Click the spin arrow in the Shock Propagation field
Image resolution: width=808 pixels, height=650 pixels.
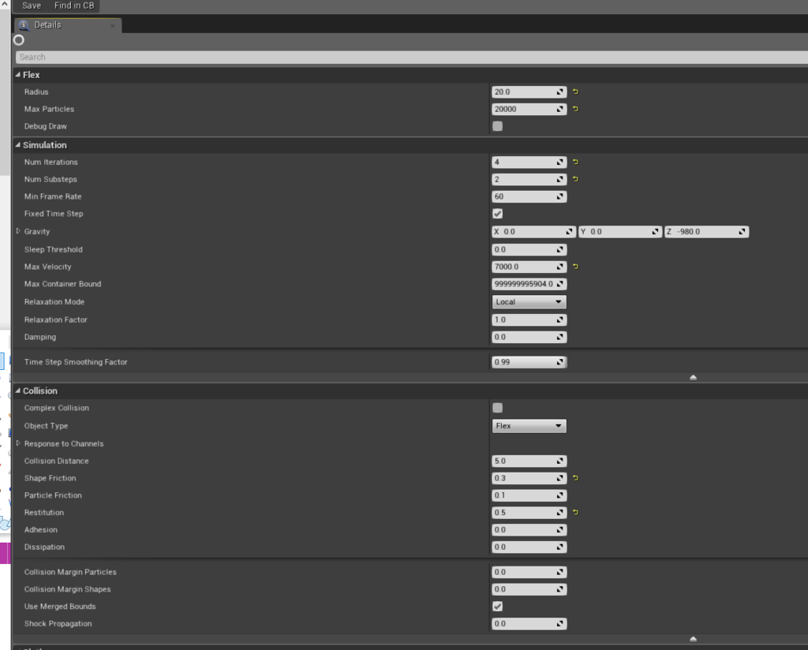pos(560,624)
